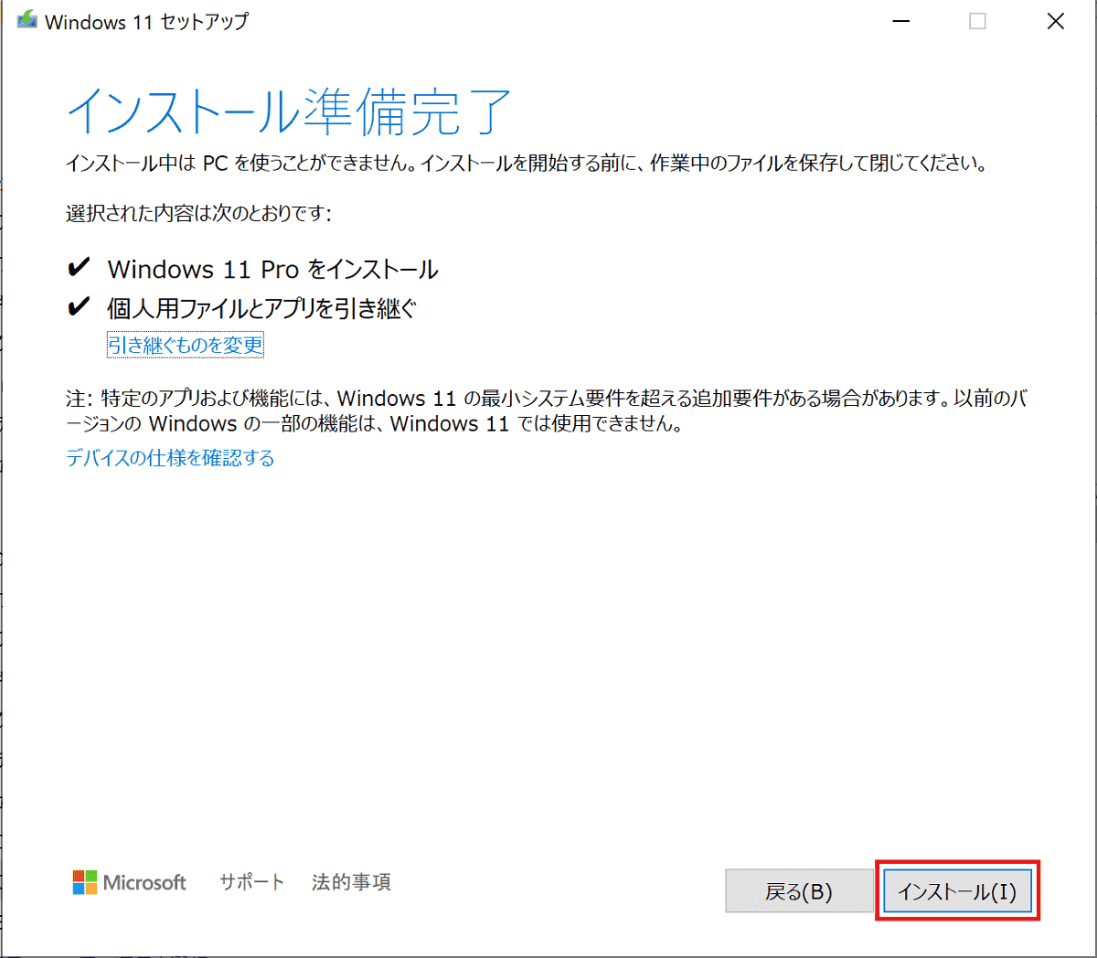Click the text 選択された内容は次のとおりです:

198,213
